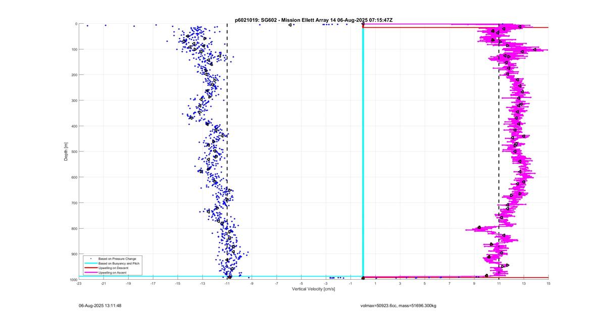Click the x-axis tick label '-9'
Screen dimensions: 606x314
click(252, 283)
